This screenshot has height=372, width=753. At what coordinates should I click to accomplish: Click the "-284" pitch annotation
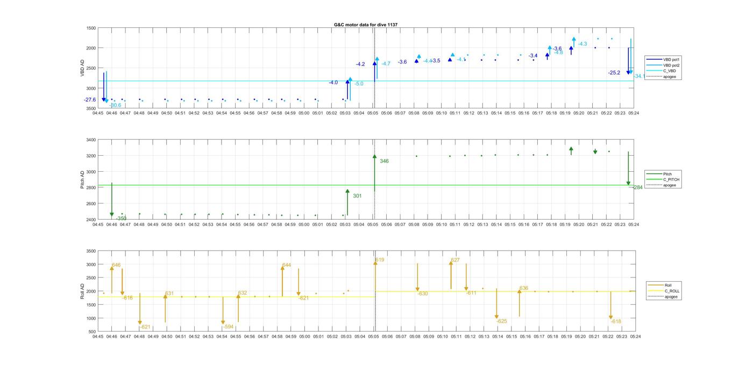[637, 187]
